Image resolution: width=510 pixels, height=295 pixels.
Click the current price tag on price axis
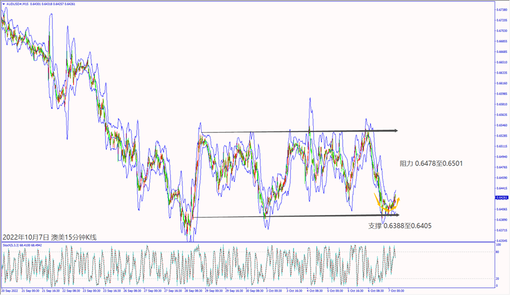pos(501,198)
